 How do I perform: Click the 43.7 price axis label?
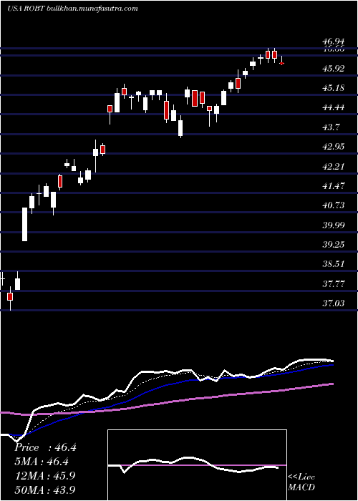tap(332, 127)
